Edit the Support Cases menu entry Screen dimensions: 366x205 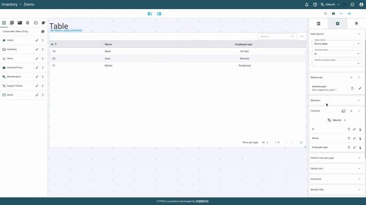click(37, 86)
